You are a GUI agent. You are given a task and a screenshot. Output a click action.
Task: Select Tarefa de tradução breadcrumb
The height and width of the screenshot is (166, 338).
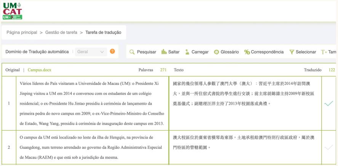click(103, 32)
